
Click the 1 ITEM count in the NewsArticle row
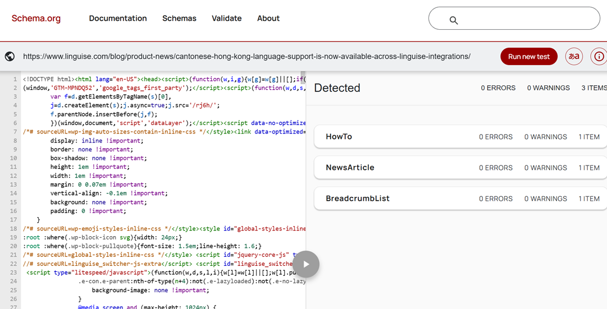[589, 168]
